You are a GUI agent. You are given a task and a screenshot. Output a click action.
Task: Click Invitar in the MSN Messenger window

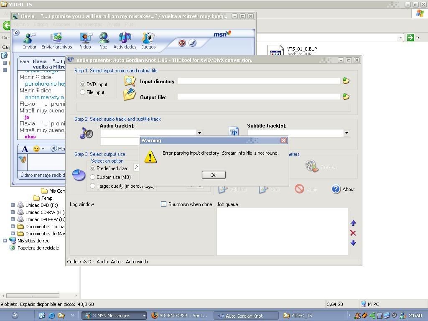pos(30,41)
